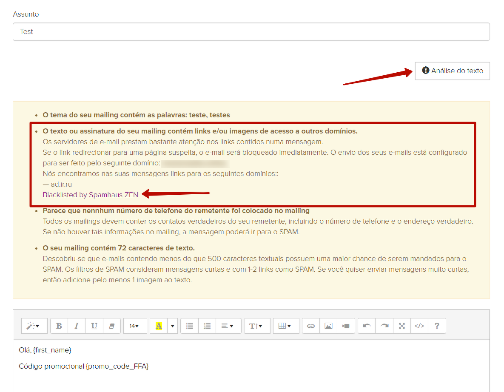Insert an unordered bullet list
The image size is (504, 392).
[x=190, y=326]
